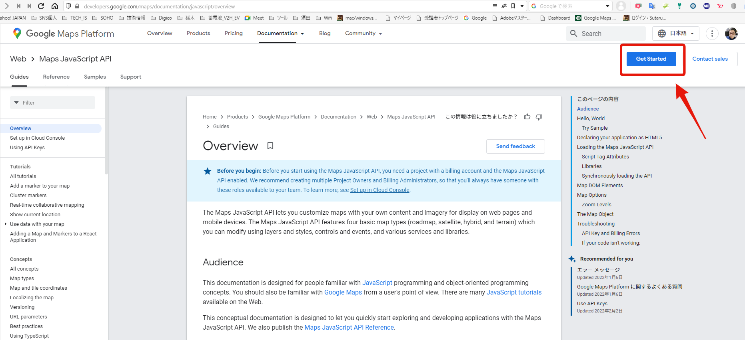
Task: Go to the browser home page icon
Action: tap(55, 6)
